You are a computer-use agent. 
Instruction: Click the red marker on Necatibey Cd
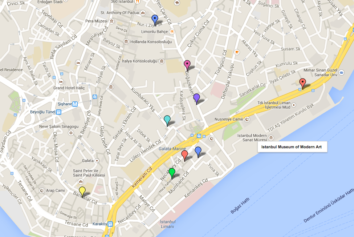click(x=184, y=155)
